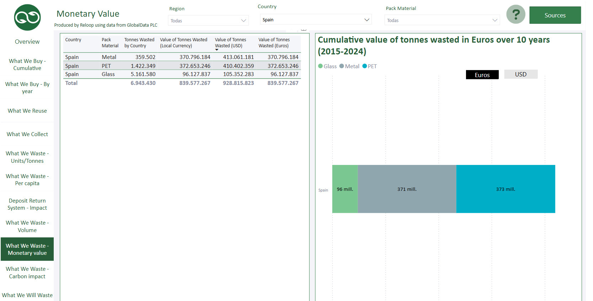Click USD value 413.061.181
The width and height of the screenshot is (593, 301).
(238, 57)
